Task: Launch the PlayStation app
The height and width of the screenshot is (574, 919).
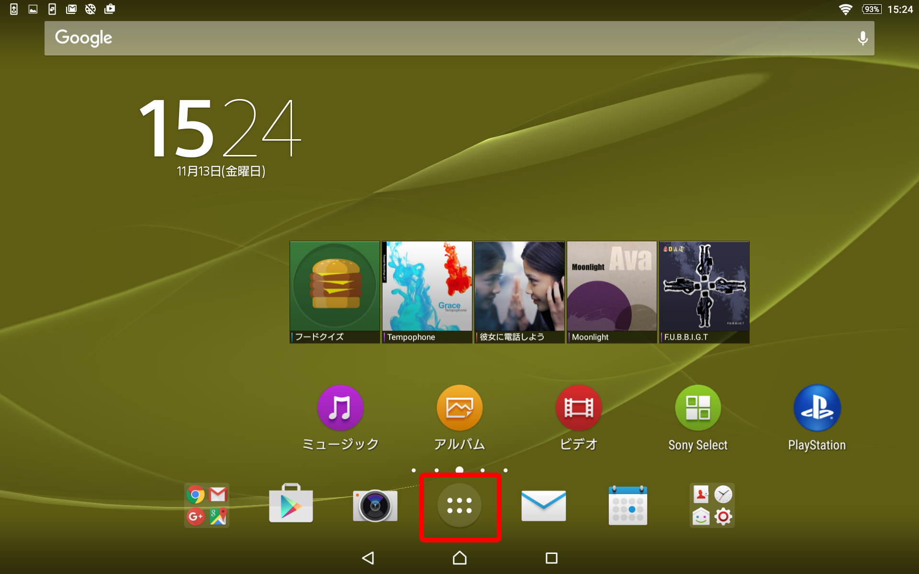Action: (x=817, y=408)
